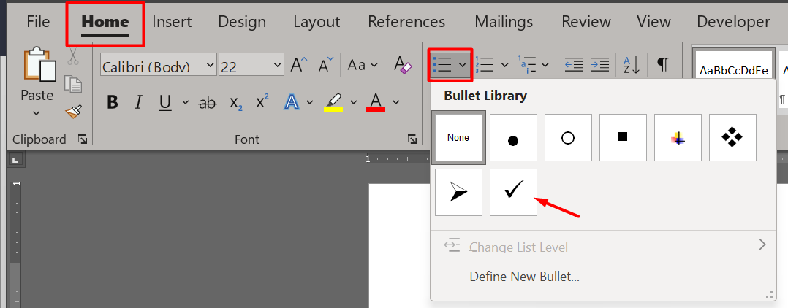This screenshot has width=788, height=308.
Task: Toggle Underline formatting
Action: pyautogui.click(x=165, y=102)
